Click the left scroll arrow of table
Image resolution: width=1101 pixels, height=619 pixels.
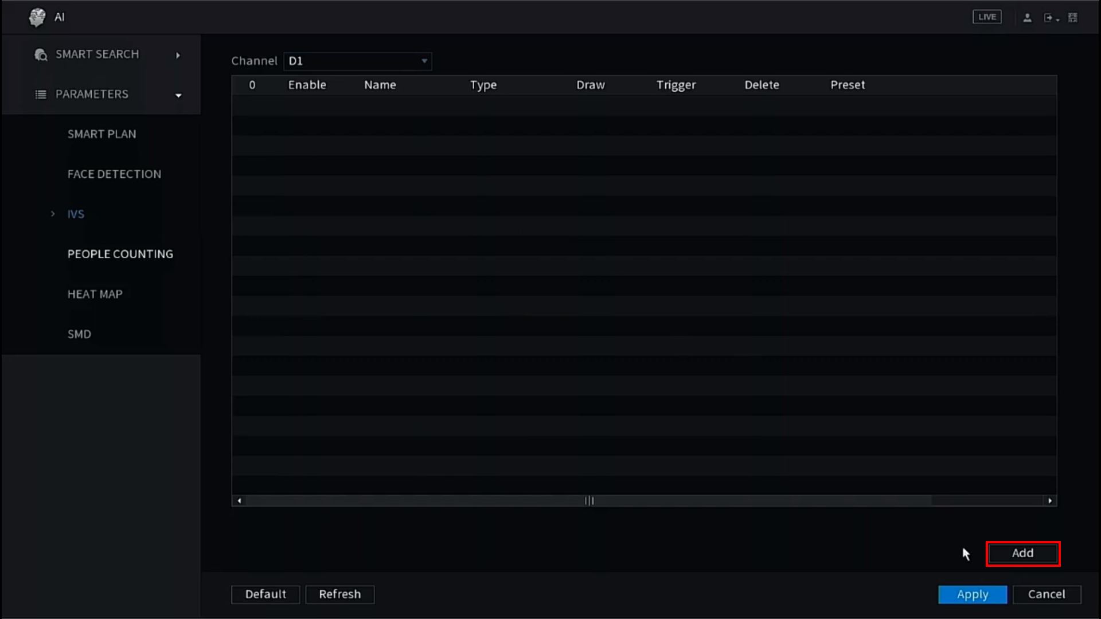pyautogui.click(x=239, y=501)
